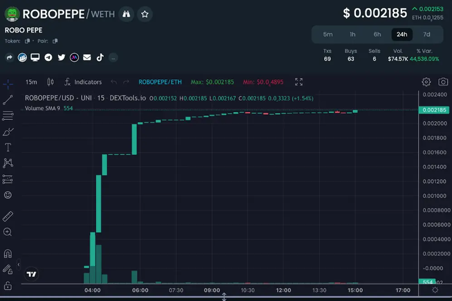Viewport: 452px width, 301px height.
Task: Toggle stay in drawing mode pencil-lock
Action: point(8,269)
